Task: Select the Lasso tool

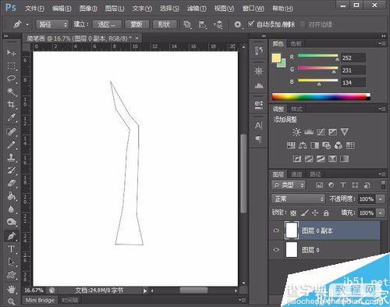Action: pos(11,78)
